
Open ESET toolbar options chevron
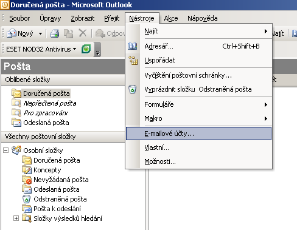[98, 50]
